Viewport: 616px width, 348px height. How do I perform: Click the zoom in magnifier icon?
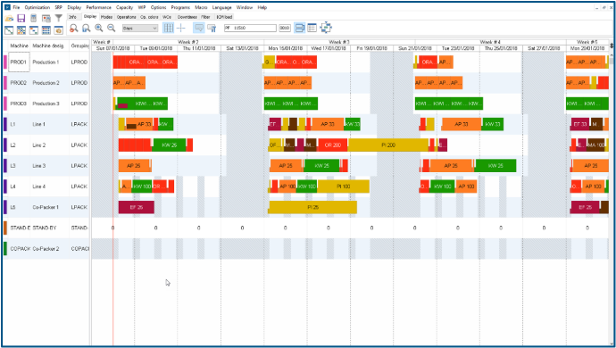click(x=99, y=28)
